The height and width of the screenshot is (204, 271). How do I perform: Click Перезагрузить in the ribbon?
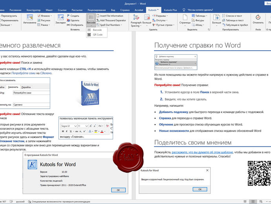pos(9,16)
